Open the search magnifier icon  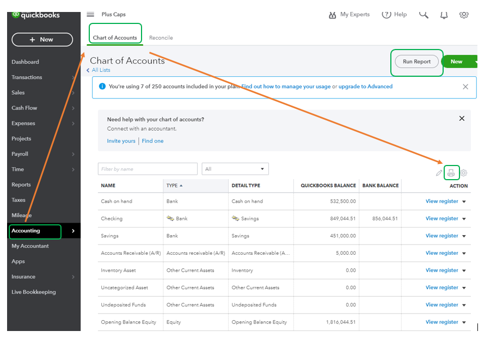(424, 15)
